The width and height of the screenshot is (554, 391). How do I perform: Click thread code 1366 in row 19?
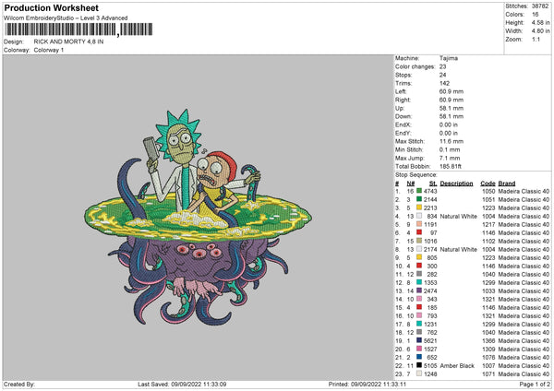click(488, 340)
